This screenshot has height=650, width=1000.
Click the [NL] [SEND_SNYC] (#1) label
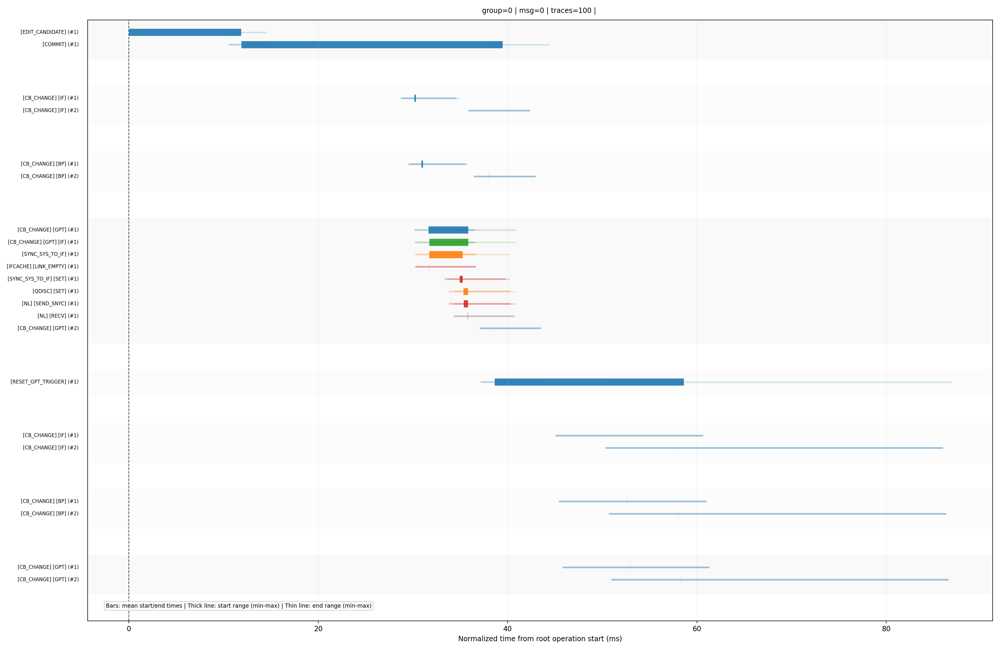tap(50, 303)
